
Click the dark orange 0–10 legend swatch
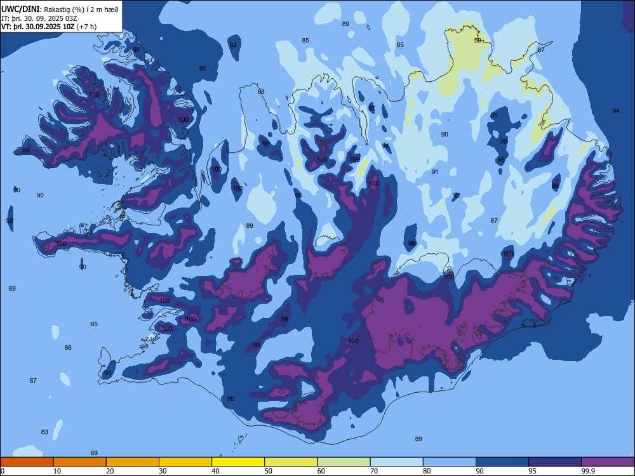27,462
